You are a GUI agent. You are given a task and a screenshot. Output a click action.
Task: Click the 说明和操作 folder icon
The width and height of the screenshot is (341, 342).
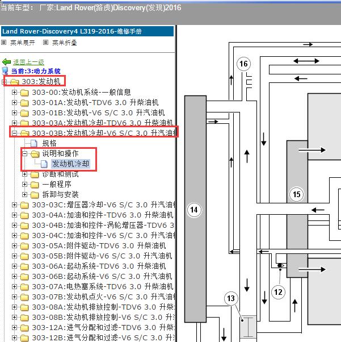tap(35, 154)
